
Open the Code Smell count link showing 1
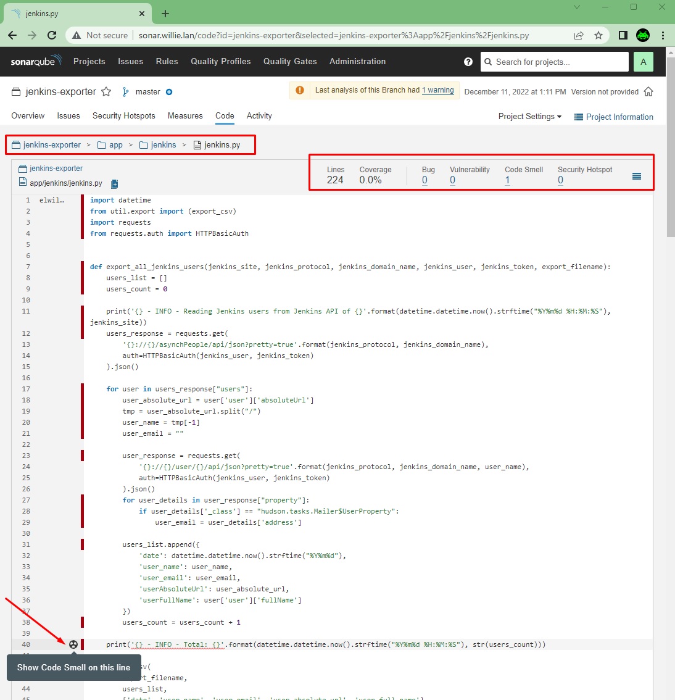(507, 180)
